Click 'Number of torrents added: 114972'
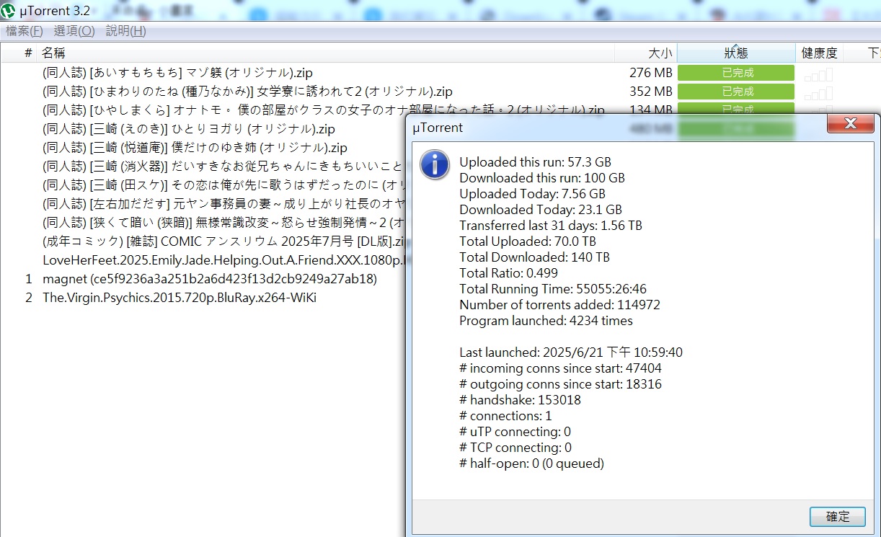The width and height of the screenshot is (881, 537). pos(559,305)
